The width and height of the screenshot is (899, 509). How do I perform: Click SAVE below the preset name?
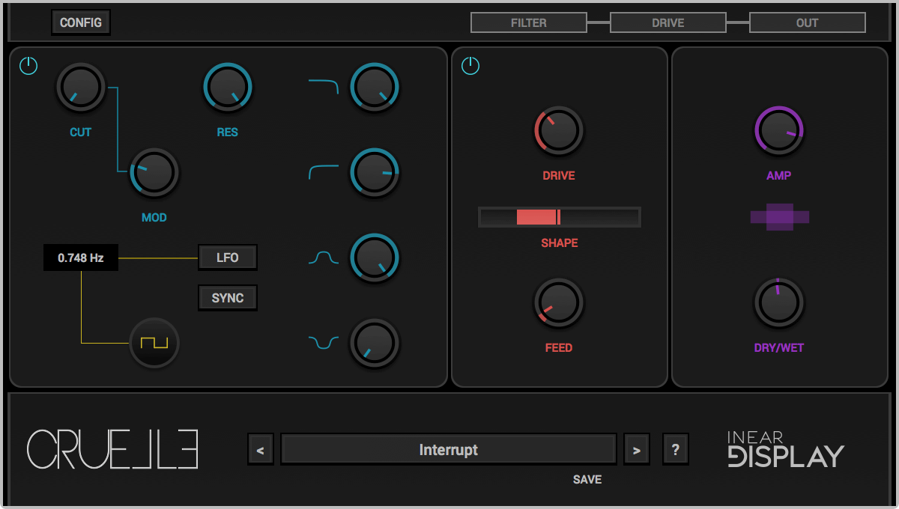point(587,480)
